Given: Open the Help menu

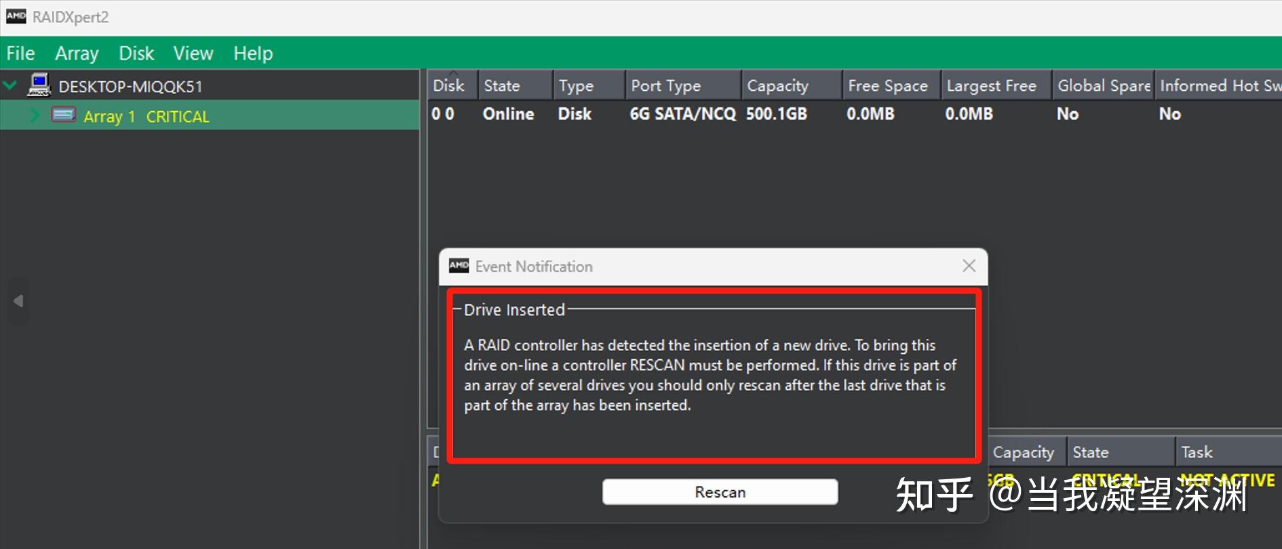Looking at the screenshot, I should 253,53.
